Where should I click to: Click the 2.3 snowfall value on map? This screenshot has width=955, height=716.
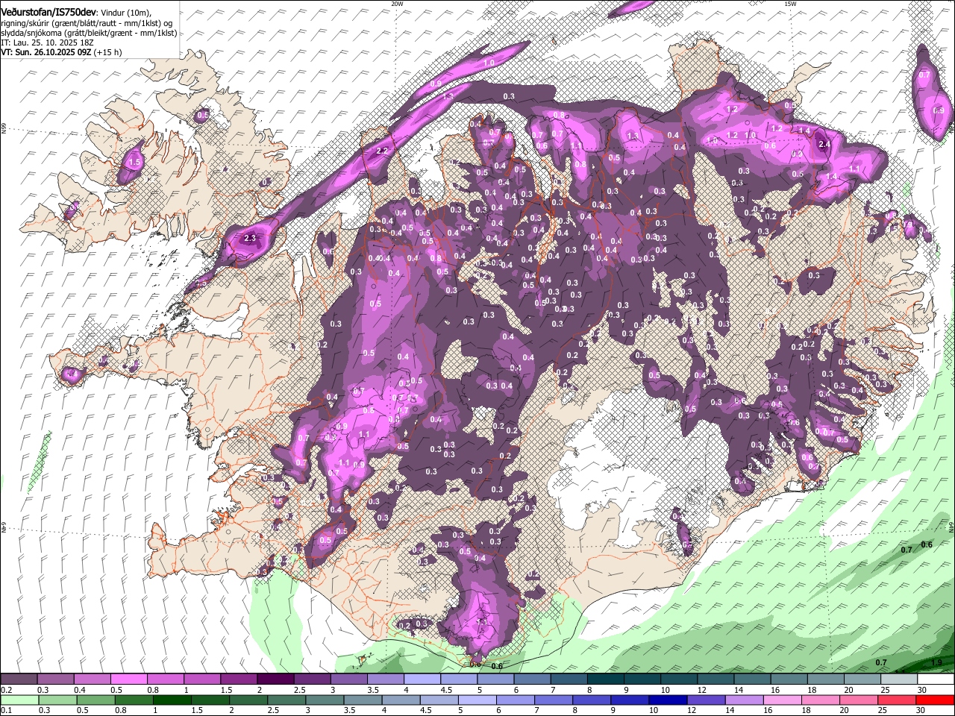250,239
